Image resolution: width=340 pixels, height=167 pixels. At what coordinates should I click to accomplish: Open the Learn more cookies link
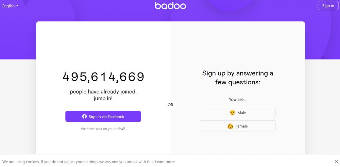[165, 162]
